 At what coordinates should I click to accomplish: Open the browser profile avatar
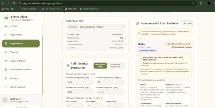(209, 3)
